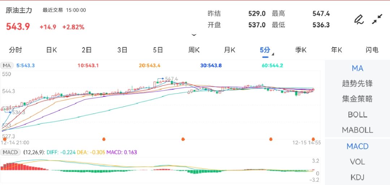Select MA in the right indicator list
The width and height of the screenshot is (390, 185).
(x=357, y=68)
